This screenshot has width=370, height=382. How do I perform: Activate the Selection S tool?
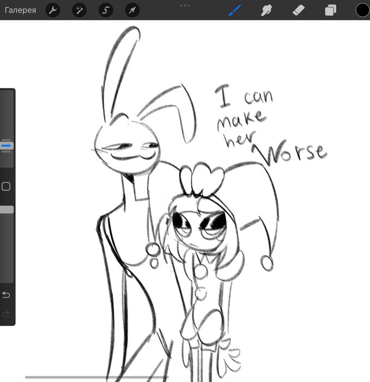106,10
